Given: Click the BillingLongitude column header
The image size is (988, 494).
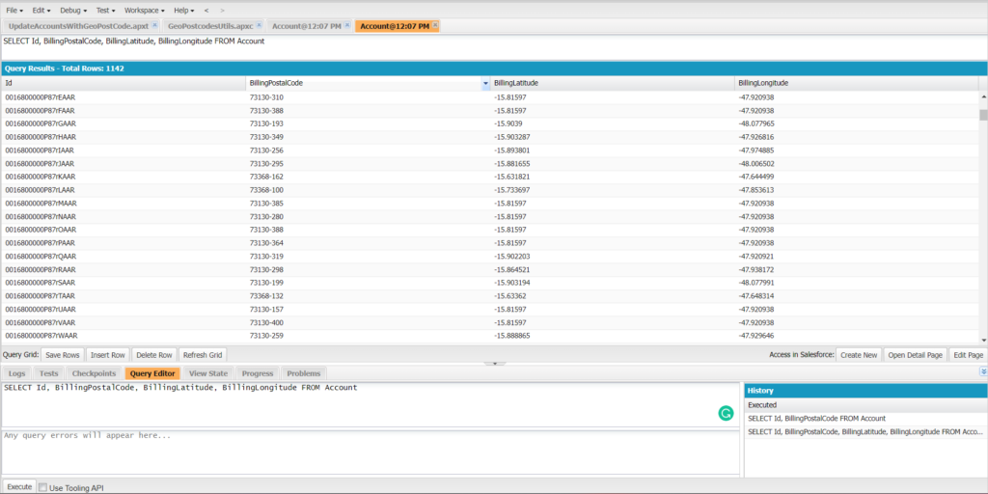Looking at the screenshot, I should (857, 83).
